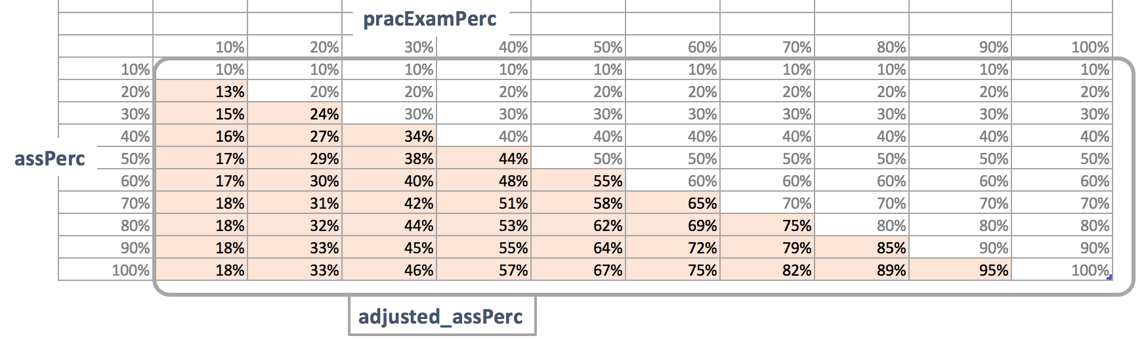The image size is (1146, 340).
Task: Select the highlighted 13% cell
Action: [200, 91]
